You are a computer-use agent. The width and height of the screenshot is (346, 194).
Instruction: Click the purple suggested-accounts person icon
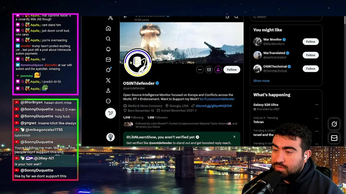pos(218,70)
